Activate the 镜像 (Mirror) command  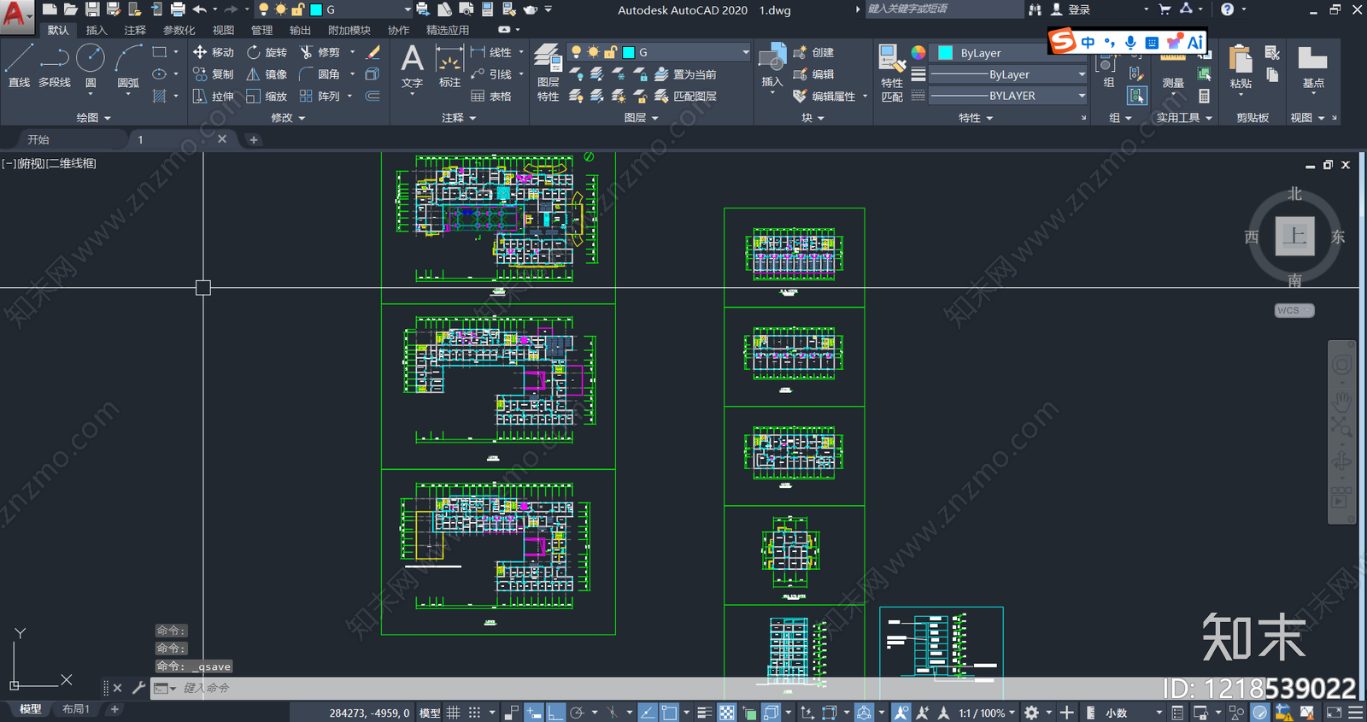(267, 74)
